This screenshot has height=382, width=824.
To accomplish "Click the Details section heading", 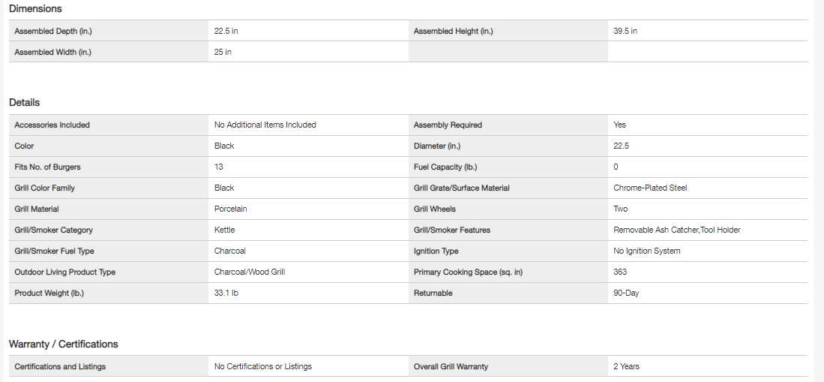I will [24, 102].
